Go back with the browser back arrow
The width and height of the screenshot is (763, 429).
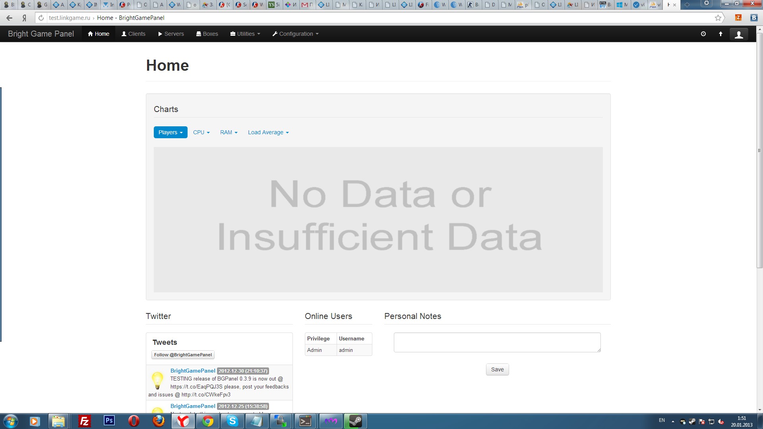(10, 18)
